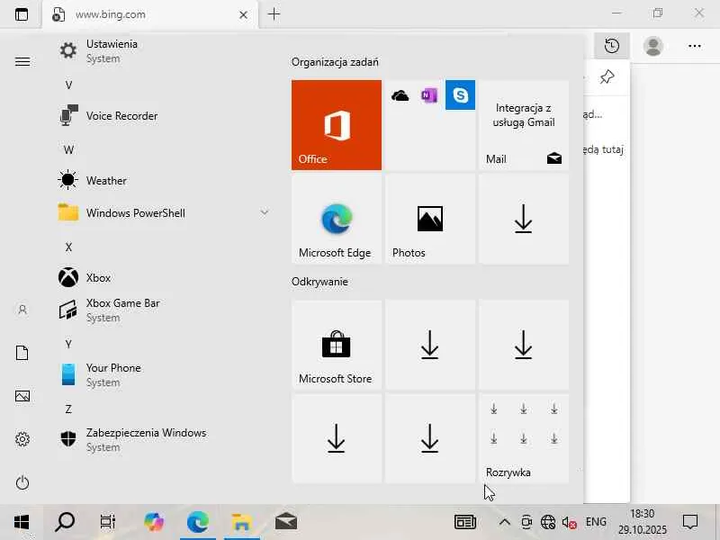Open File Explorer from the taskbar

point(241,522)
